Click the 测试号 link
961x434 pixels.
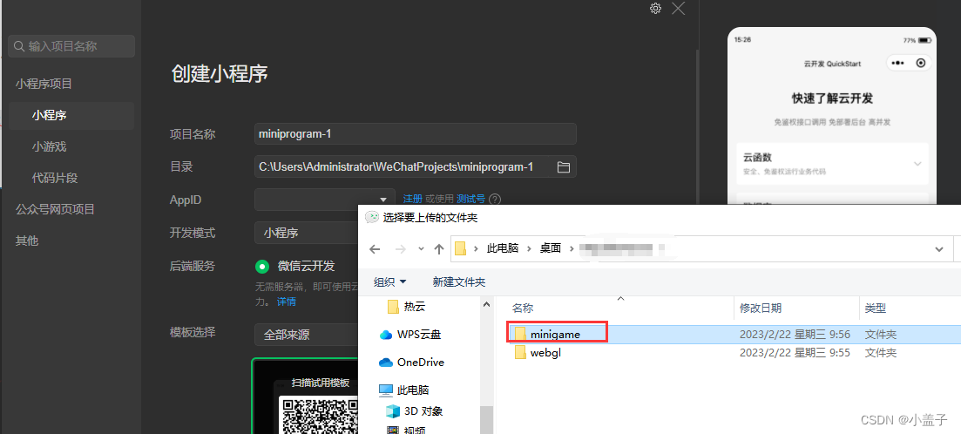tap(470, 199)
